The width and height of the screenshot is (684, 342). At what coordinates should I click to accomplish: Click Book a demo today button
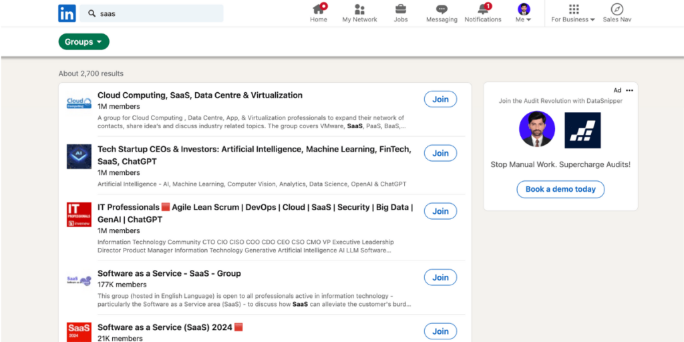pyautogui.click(x=560, y=189)
